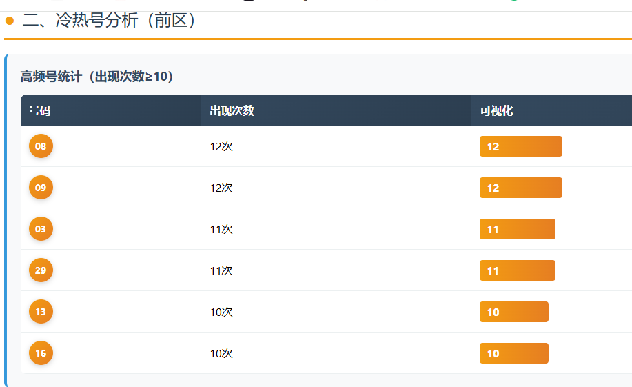Select the 可视化 column header
The image size is (632, 387).
pyautogui.click(x=496, y=110)
